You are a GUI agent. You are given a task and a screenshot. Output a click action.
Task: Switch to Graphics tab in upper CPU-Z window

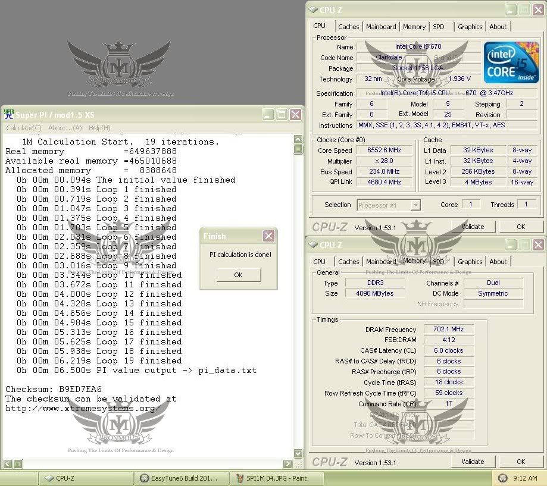(470, 27)
